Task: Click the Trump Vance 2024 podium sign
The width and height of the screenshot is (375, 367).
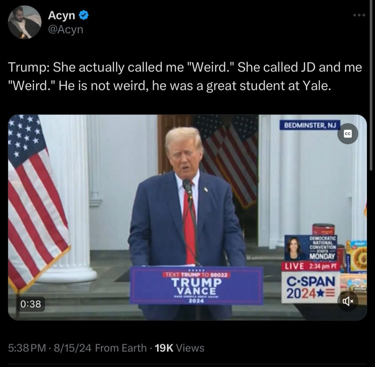Action: click(196, 286)
